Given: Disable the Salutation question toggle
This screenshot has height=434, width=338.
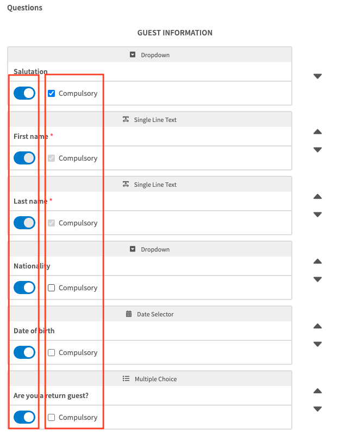Looking at the screenshot, I should [x=24, y=93].
